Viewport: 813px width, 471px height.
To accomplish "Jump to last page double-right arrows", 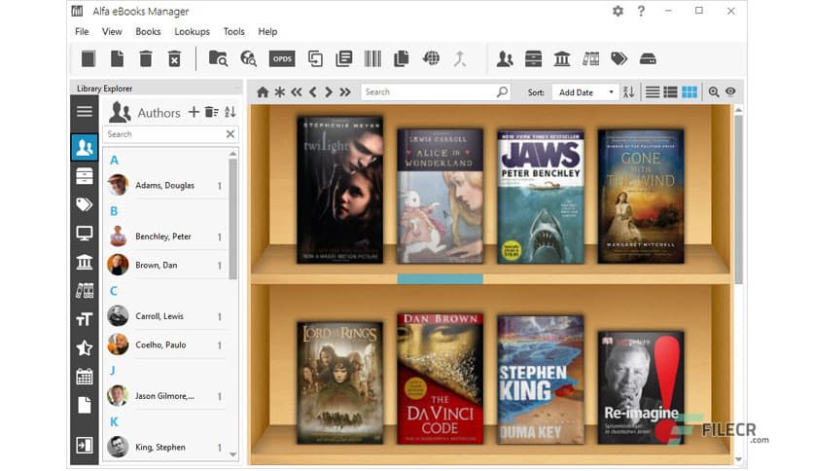I will 345,92.
